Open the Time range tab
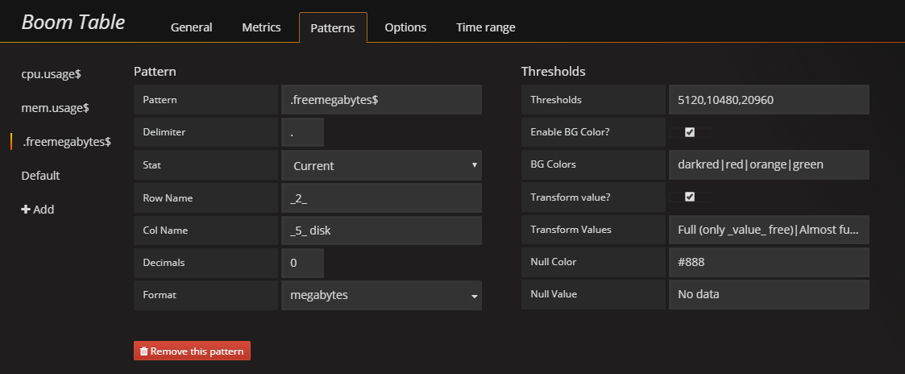 485,27
